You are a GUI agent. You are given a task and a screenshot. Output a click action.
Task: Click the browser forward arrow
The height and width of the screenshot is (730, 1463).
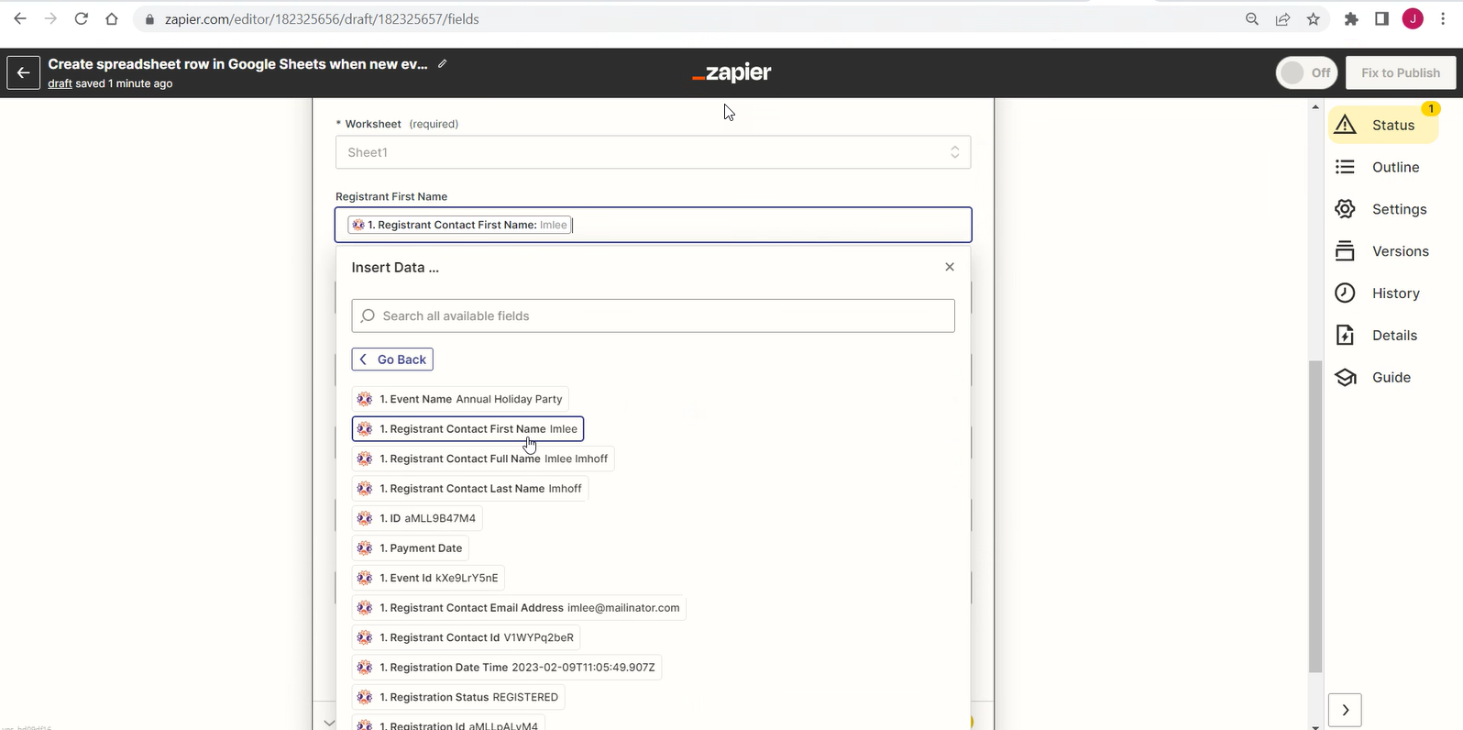pos(50,18)
